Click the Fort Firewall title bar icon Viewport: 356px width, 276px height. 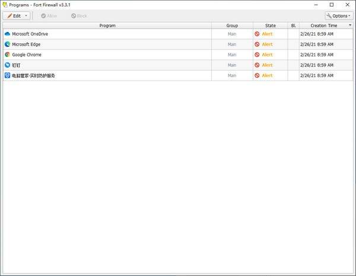[5, 5]
